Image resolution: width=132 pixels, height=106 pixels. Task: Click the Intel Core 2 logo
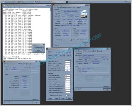[84, 14]
